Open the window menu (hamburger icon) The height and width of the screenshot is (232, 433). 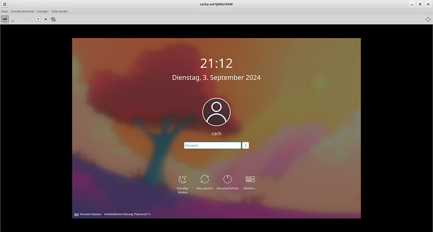[4, 4]
